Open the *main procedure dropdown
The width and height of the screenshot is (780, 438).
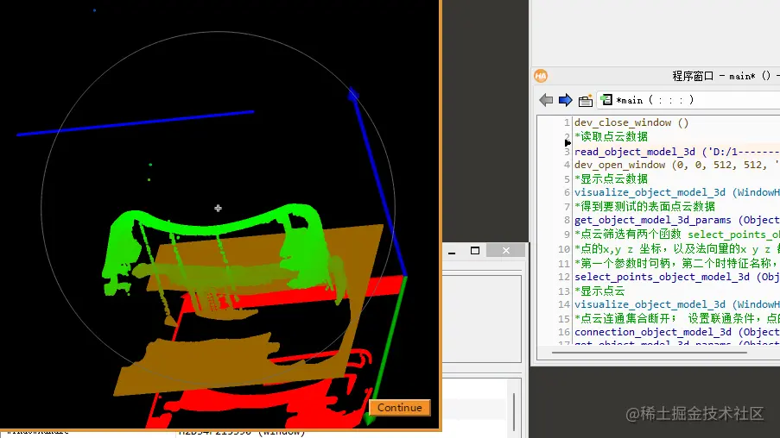688,100
